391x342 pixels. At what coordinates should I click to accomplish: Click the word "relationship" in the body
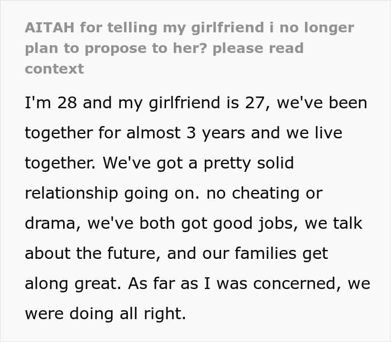pyautogui.click(x=71, y=193)
